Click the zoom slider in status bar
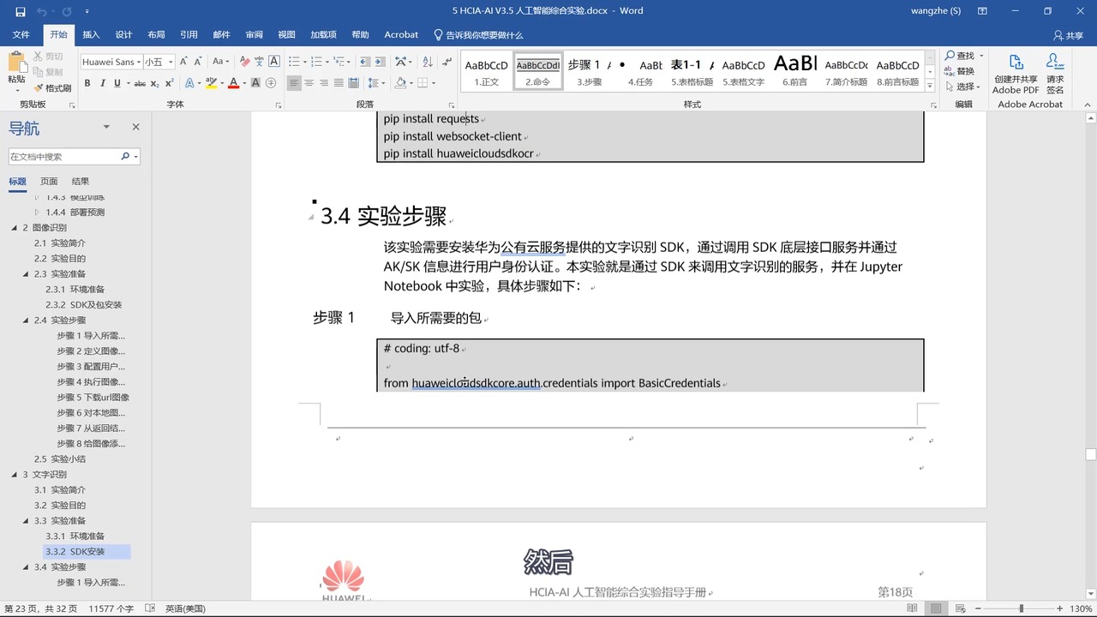 click(x=1021, y=608)
